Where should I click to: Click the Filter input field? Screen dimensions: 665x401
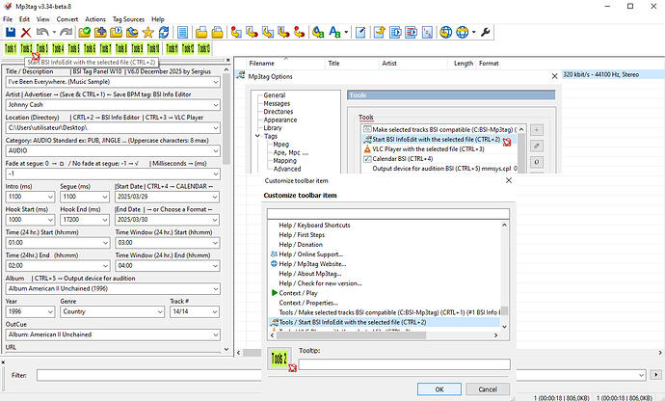pyautogui.click(x=341, y=375)
